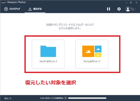Image resolution: width=140 pixels, height=101 pixels.
Task: Click the storage usage progress bar
Action: tap(87, 98)
